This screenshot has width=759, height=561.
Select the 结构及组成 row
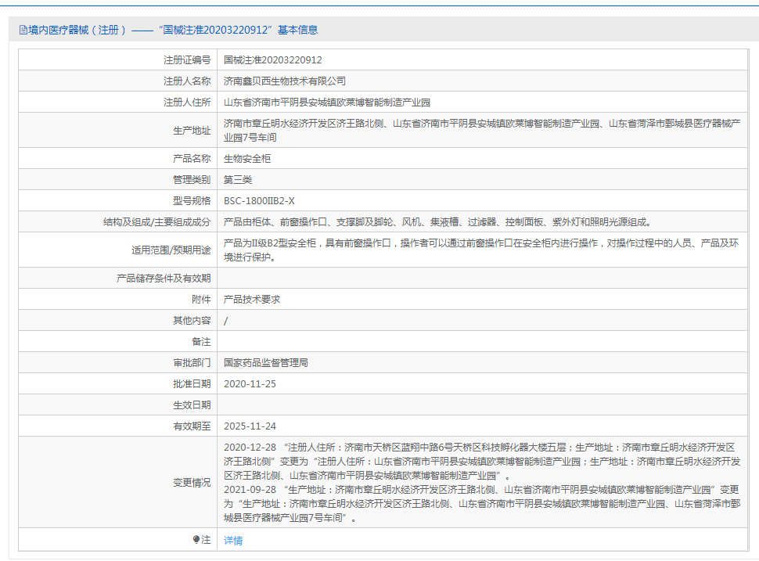coord(391,221)
